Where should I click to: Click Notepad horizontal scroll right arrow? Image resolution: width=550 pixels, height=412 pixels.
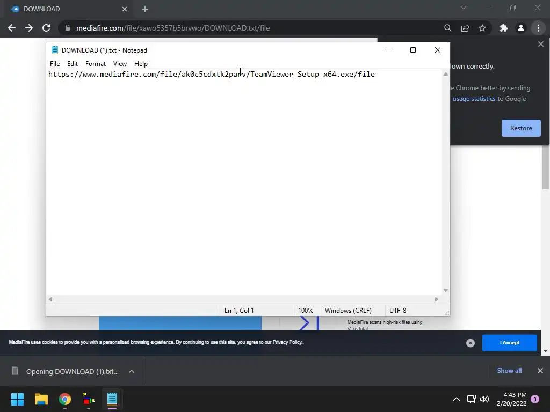[x=436, y=299]
